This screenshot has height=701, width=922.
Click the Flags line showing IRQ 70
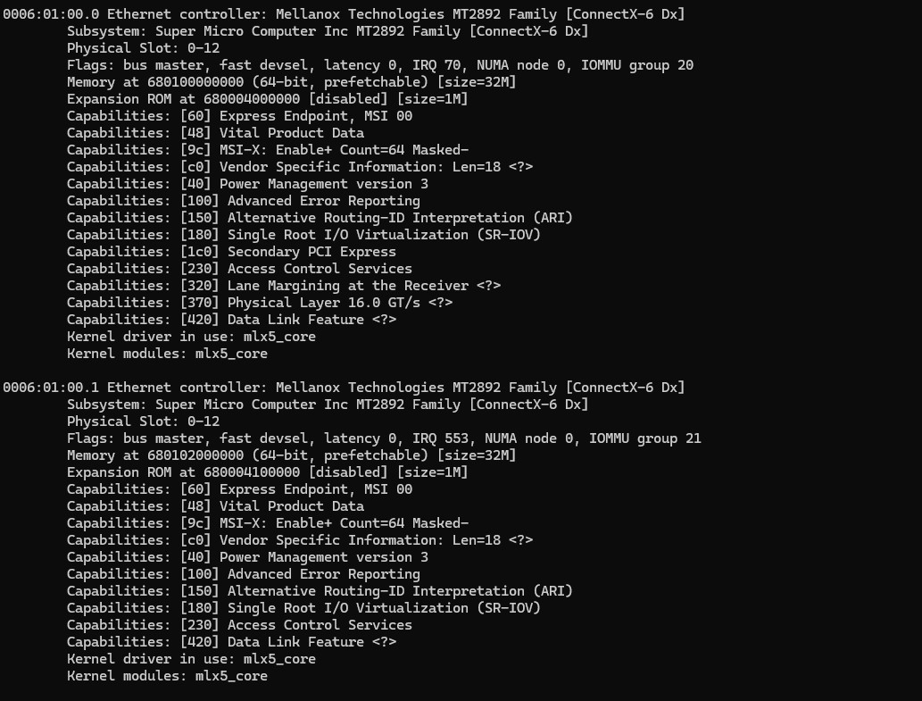[379, 65]
